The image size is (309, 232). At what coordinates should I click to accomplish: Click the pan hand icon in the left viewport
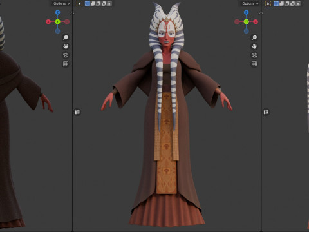click(66, 46)
